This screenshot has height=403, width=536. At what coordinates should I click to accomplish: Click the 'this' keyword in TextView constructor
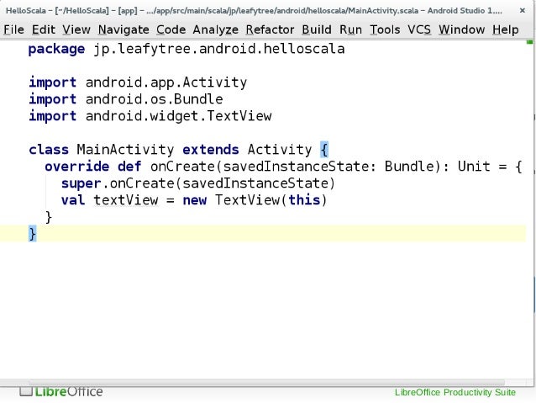[x=305, y=200]
